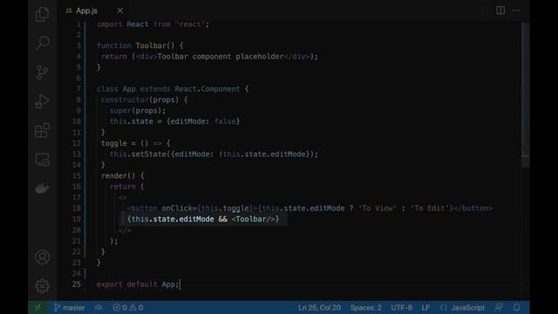Image resolution: width=558 pixels, height=314 pixels.
Task: Click the '{this.state.editMode && <Toolbar/>}' line
Action: (203, 219)
